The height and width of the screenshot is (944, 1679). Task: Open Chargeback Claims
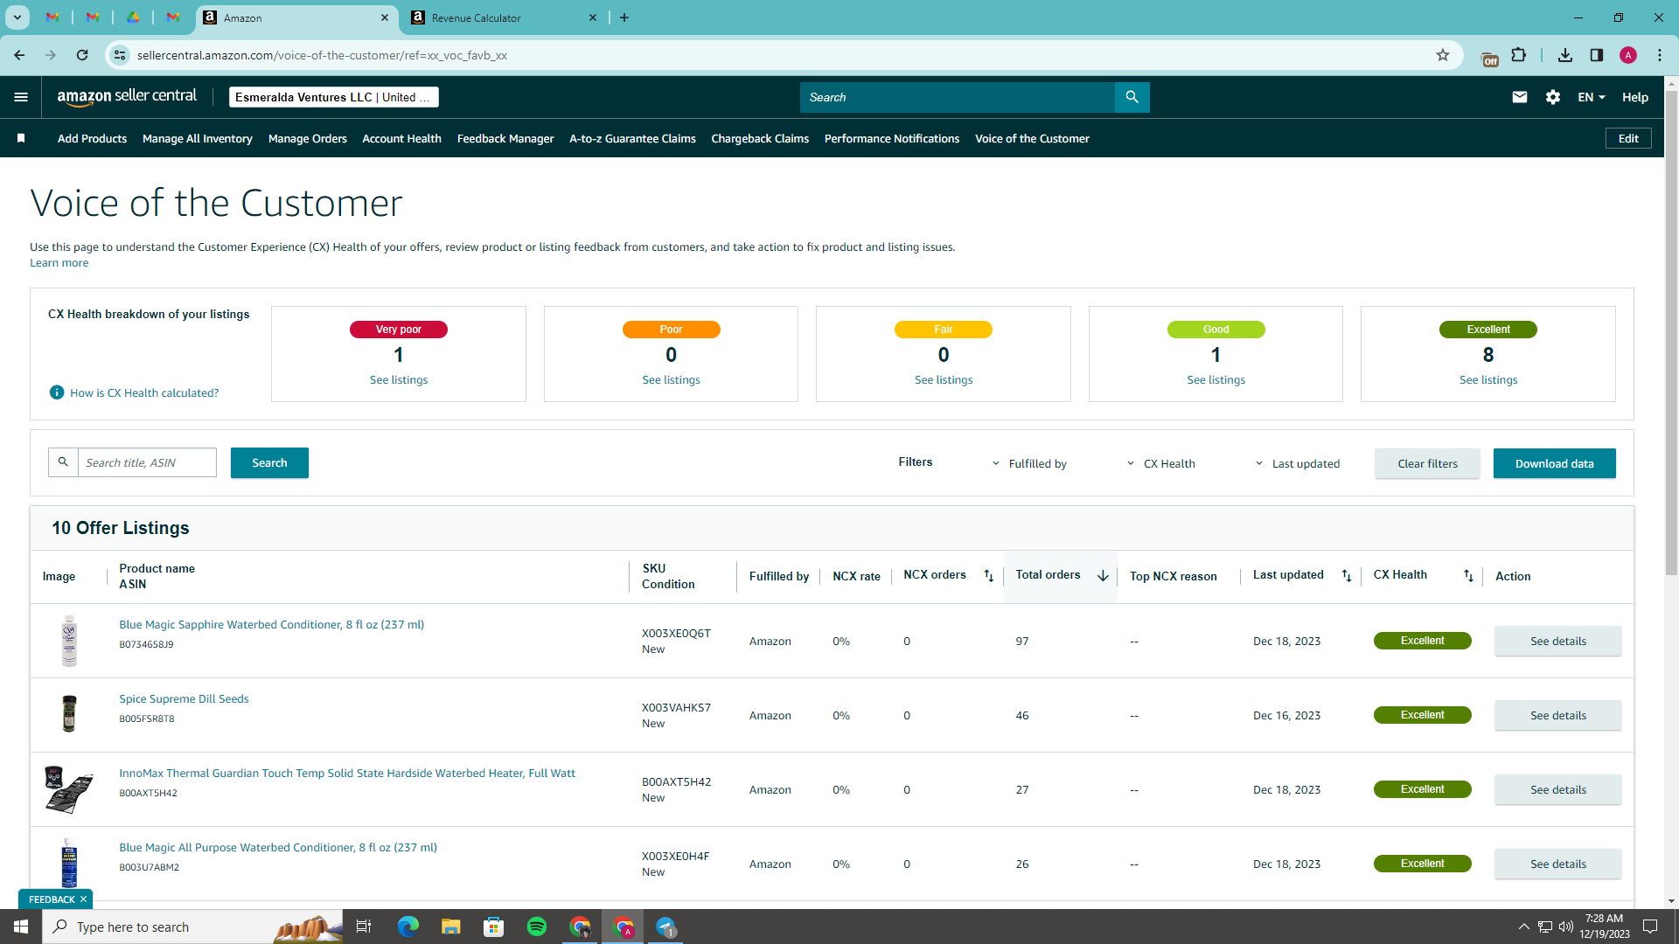pyautogui.click(x=760, y=138)
